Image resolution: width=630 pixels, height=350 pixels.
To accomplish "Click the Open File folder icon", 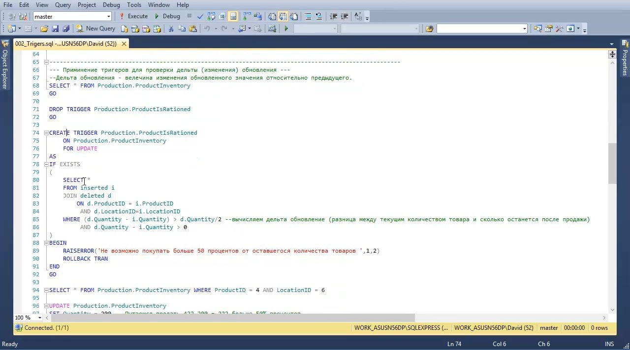I will pyautogui.click(x=44, y=29).
